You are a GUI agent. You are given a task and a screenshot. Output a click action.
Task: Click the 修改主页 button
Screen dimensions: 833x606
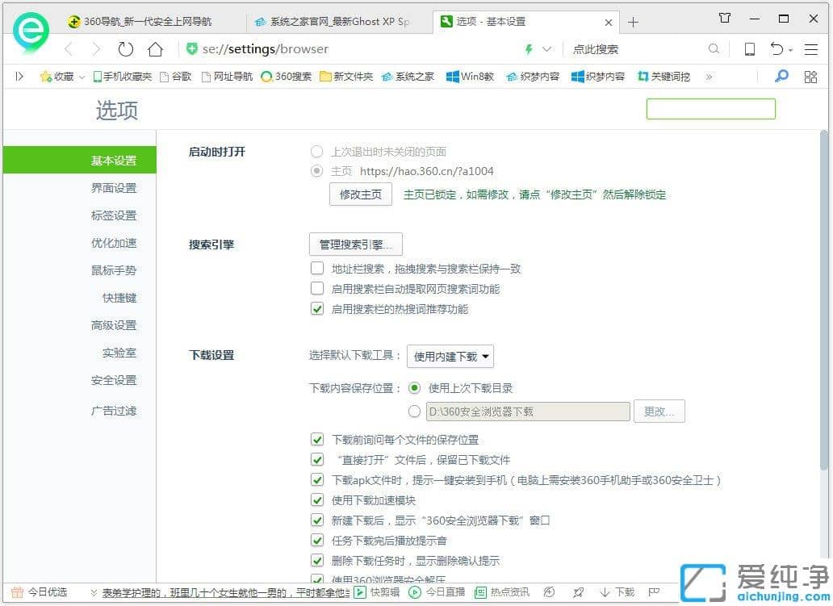click(x=360, y=194)
